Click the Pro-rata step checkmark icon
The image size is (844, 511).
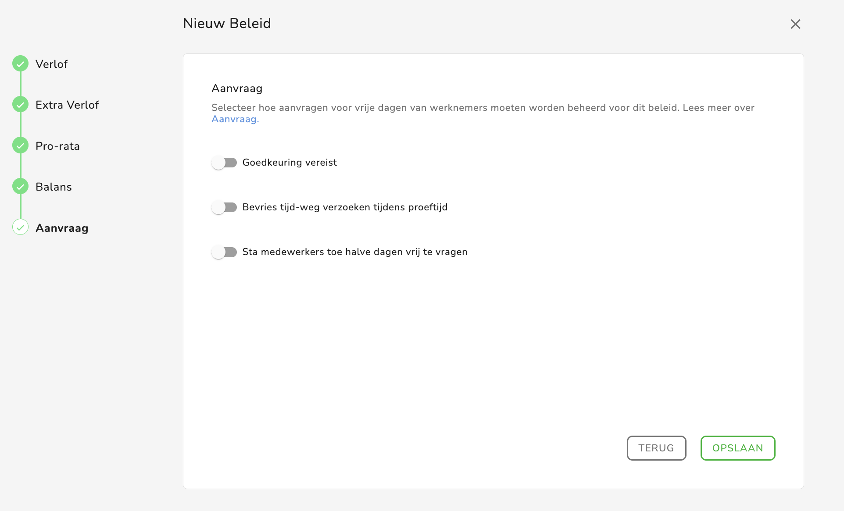[21, 145]
